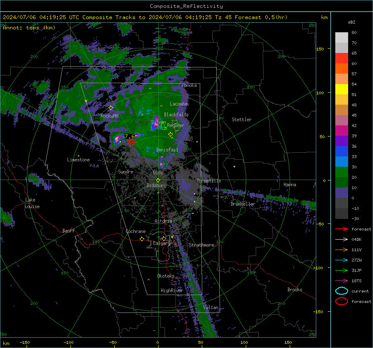
Task: Click the yellow diamond marker below Cochrane
Action: tap(142, 239)
